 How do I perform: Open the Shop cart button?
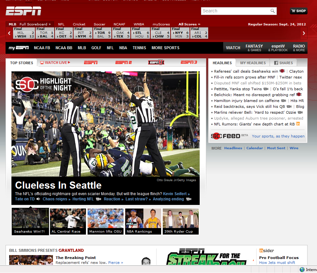(299, 11)
